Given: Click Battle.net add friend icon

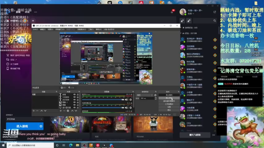Looking at the screenshot, I should 182,21.
